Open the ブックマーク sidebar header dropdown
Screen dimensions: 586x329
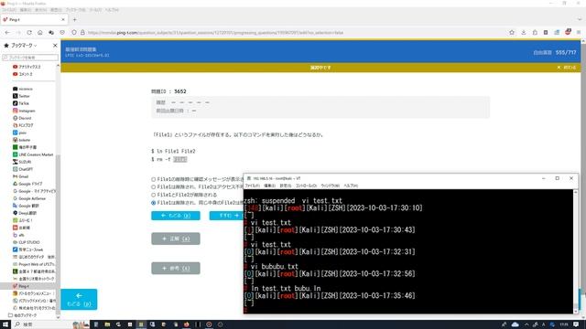pos(21,45)
